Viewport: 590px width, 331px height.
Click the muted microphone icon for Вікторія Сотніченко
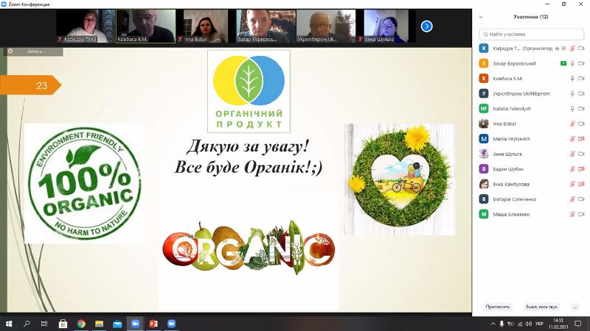pos(572,199)
